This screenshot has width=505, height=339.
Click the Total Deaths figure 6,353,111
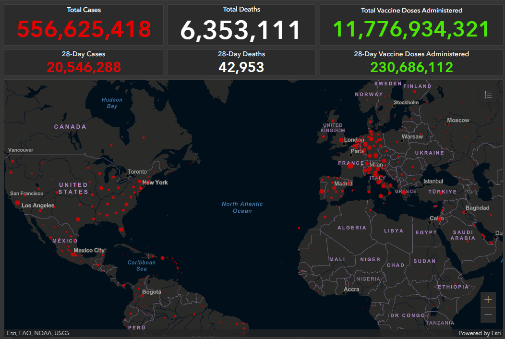(241, 30)
